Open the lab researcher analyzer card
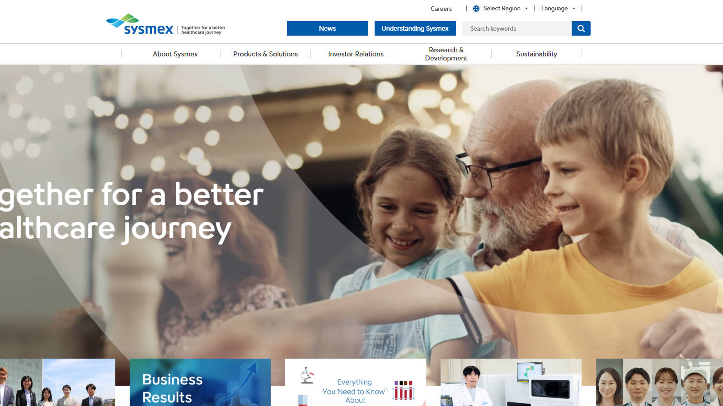 [511, 383]
